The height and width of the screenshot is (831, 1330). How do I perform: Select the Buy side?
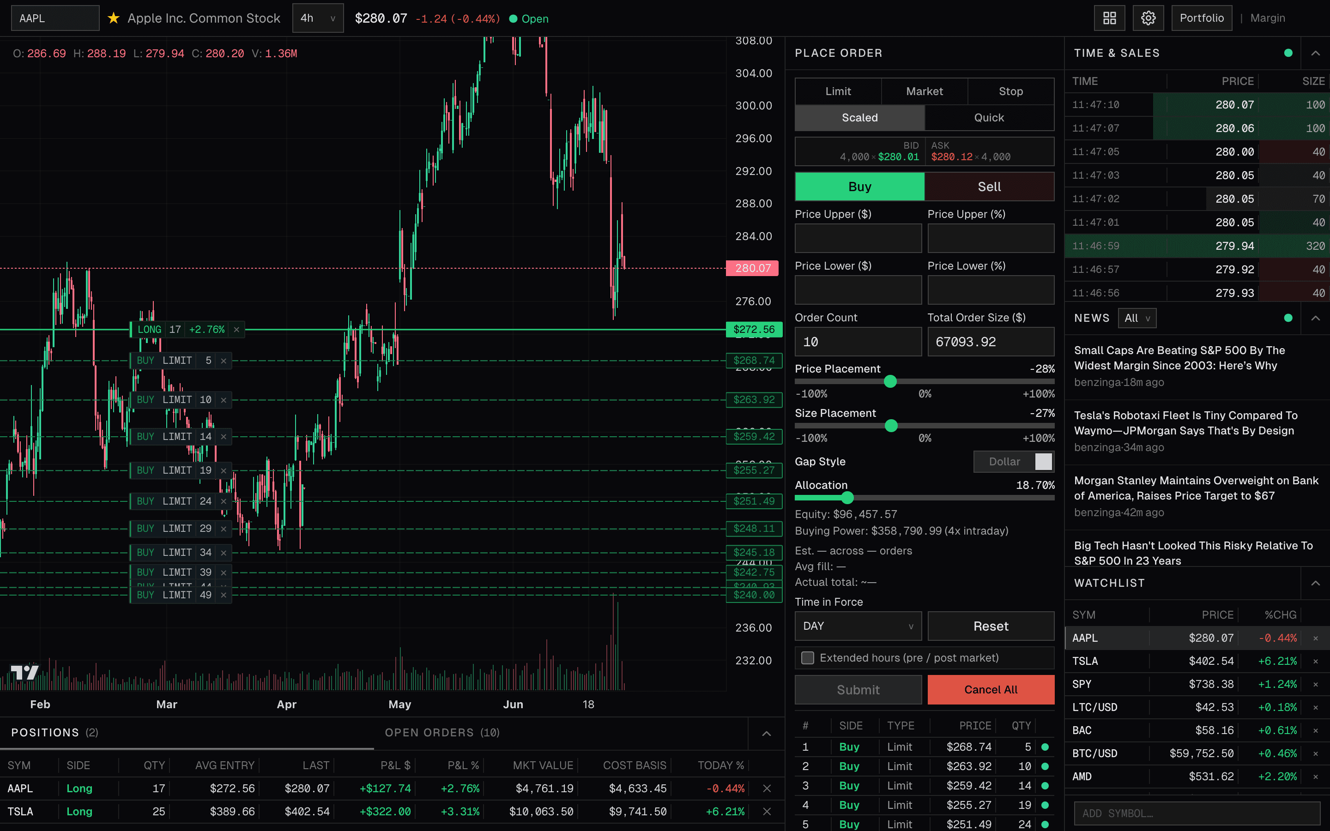click(x=859, y=187)
